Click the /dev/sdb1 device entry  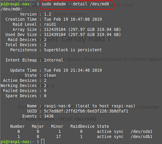[141, 137]
